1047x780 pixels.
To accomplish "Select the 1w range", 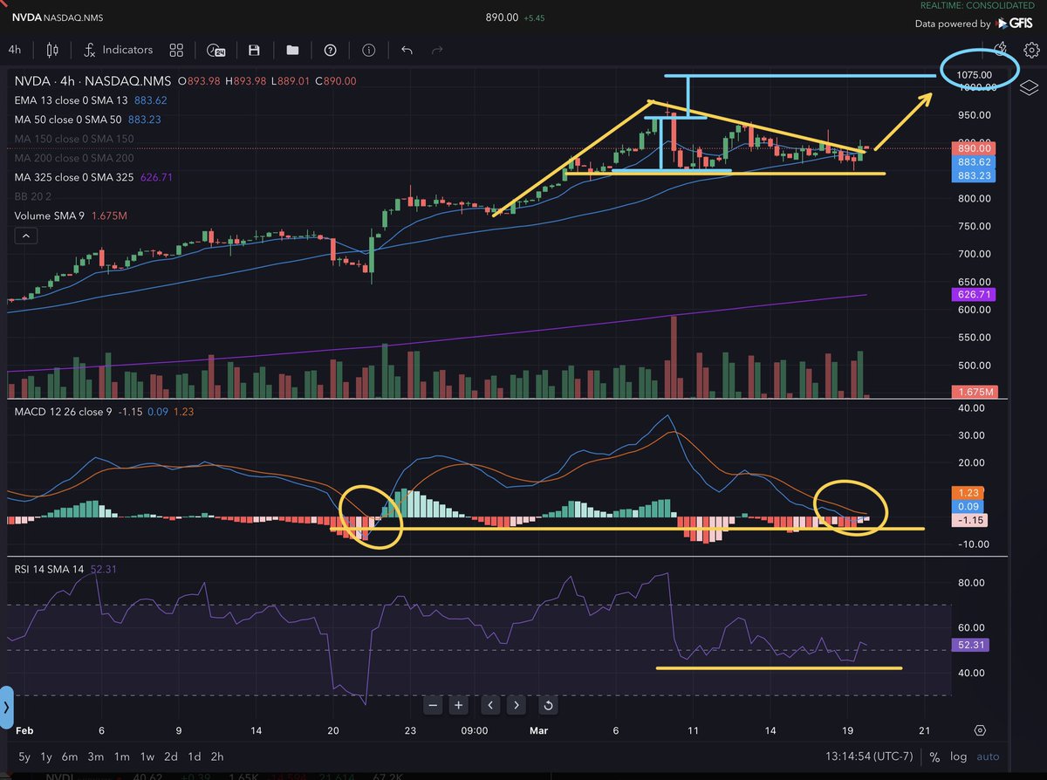I will (147, 756).
